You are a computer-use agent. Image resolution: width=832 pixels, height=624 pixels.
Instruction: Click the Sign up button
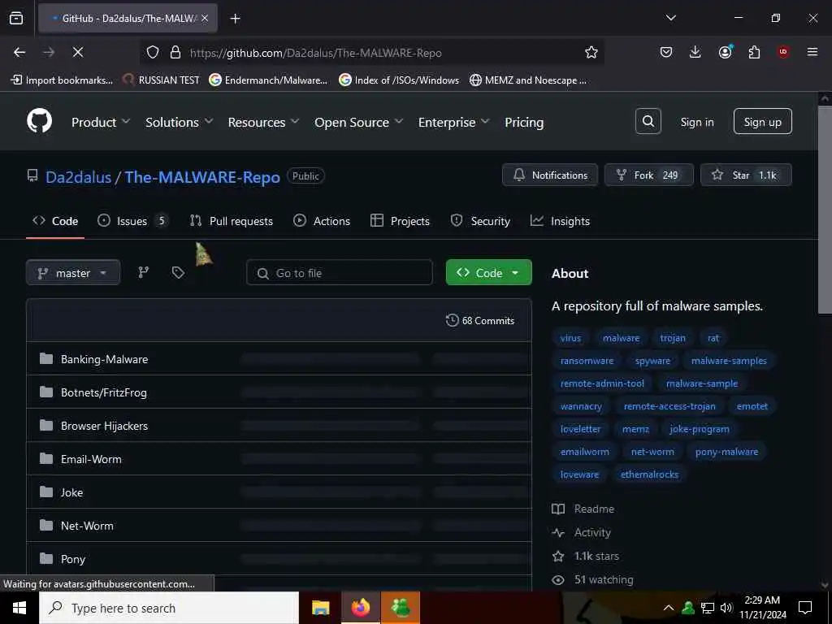[x=762, y=122]
